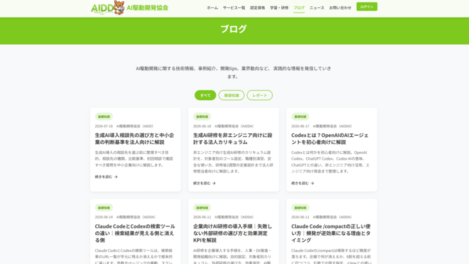This screenshot has height=264, width=469.
Task: Click the green ログイン button
Action: click(x=367, y=7)
